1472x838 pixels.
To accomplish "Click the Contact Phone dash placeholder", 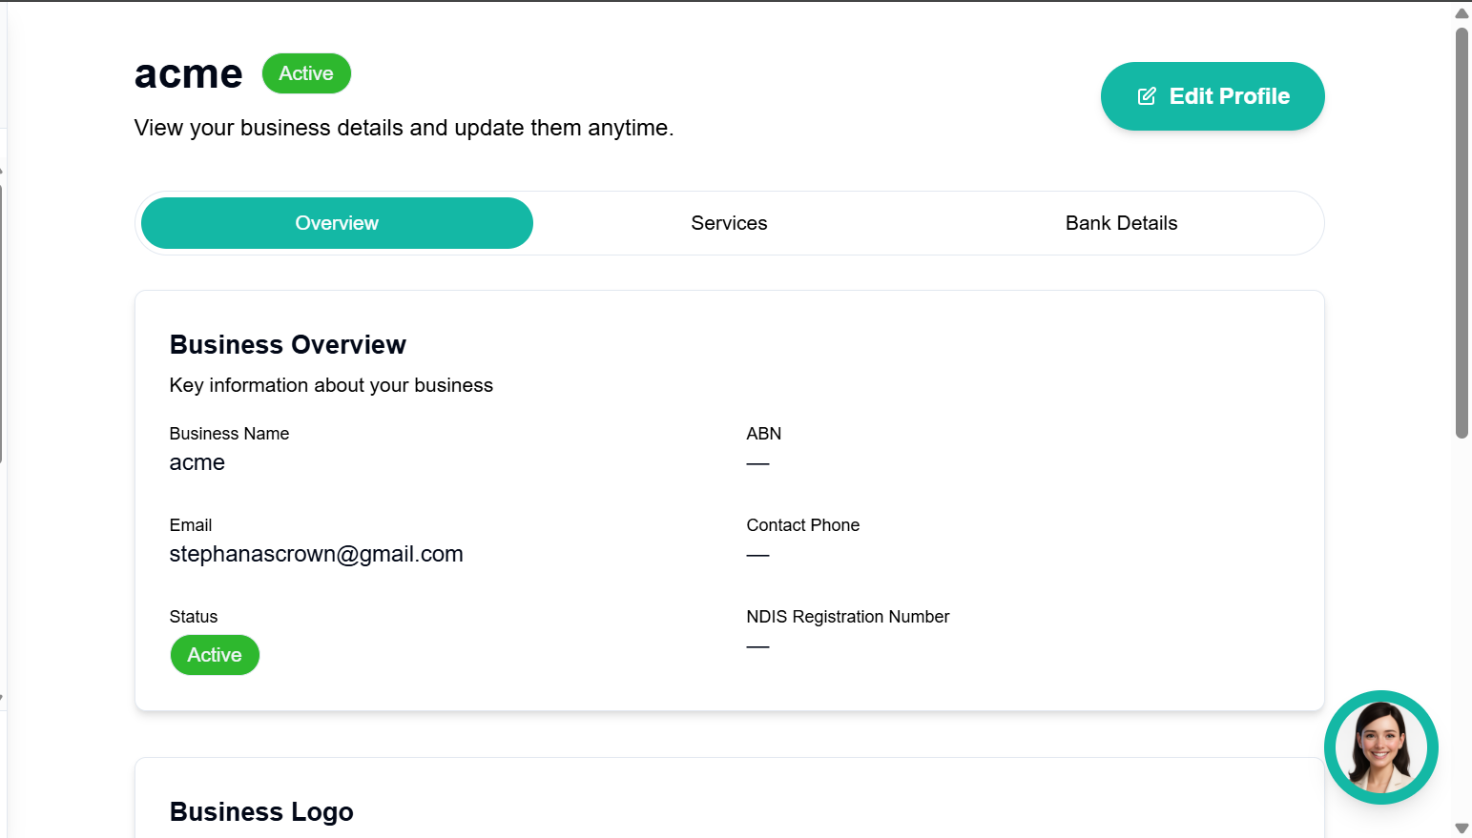I will [757, 554].
